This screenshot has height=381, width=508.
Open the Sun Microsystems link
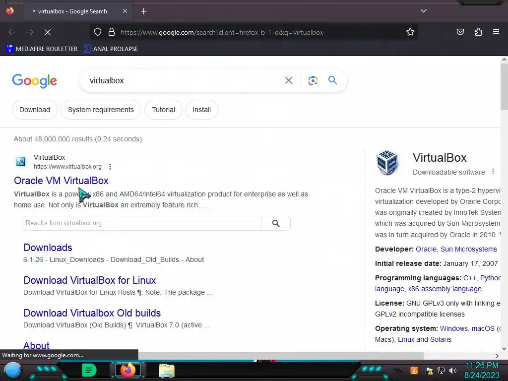(468, 249)
